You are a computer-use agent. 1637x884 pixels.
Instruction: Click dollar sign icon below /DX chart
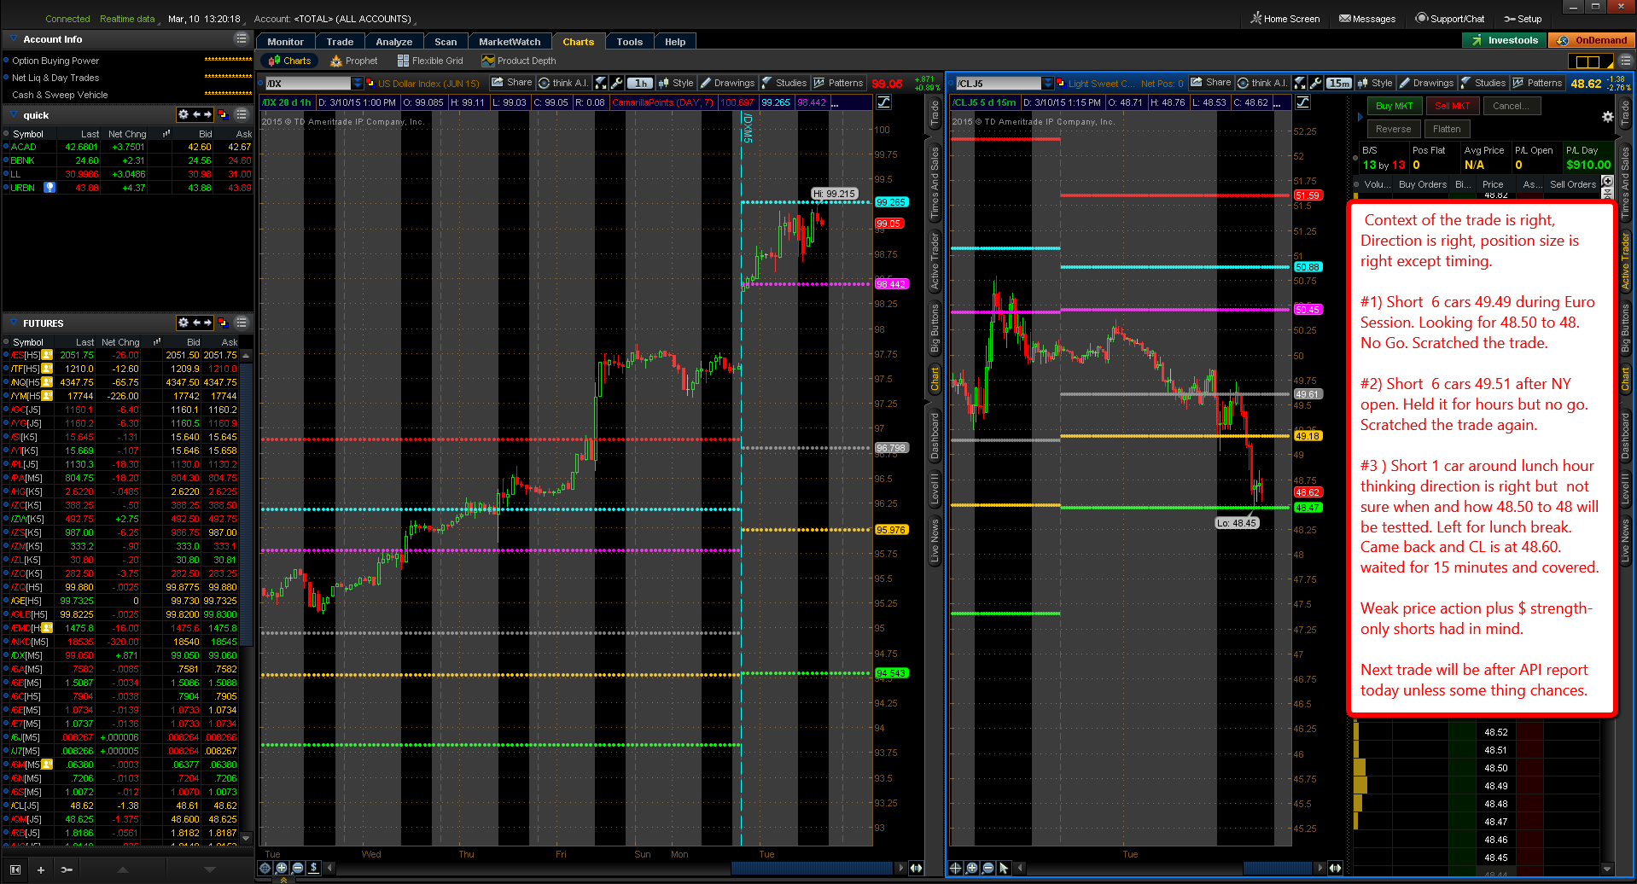pyautogui.click(x=314, y=868)
